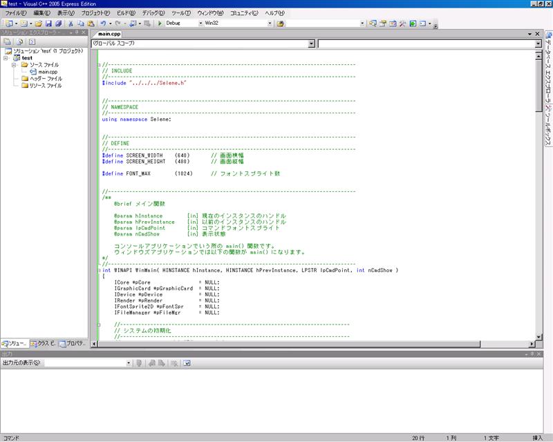The height and width of the screenshot is (442, 553).
Task: Open the Build menu
Action: pos(126,13)
